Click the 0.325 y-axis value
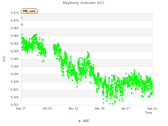The image size is (168, 126). 15,90
